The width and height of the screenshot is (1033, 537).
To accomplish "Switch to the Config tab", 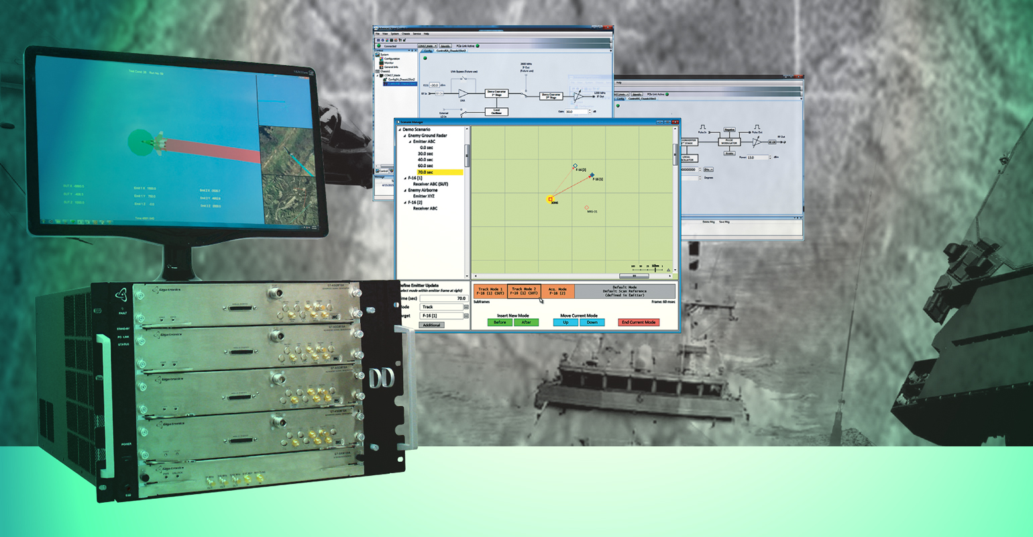I will (427, 51).
